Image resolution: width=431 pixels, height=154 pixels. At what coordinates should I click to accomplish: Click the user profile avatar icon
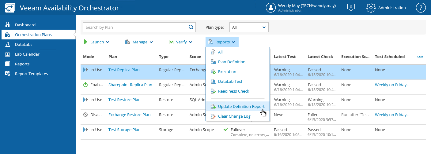[271, 8]
